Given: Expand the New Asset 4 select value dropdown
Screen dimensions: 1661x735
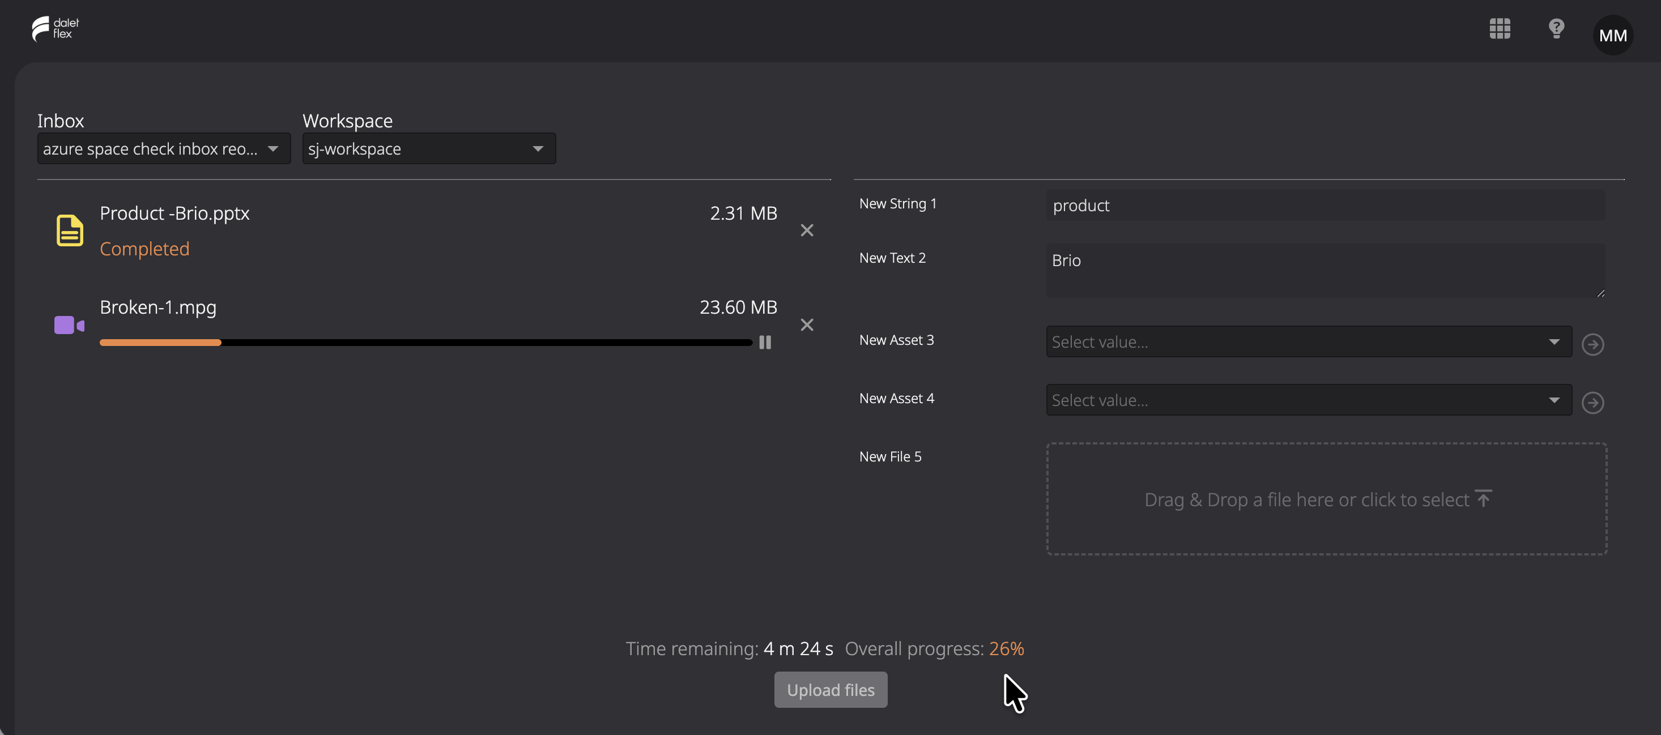Looking at the screenshot, I should [x=1309, y=400].
